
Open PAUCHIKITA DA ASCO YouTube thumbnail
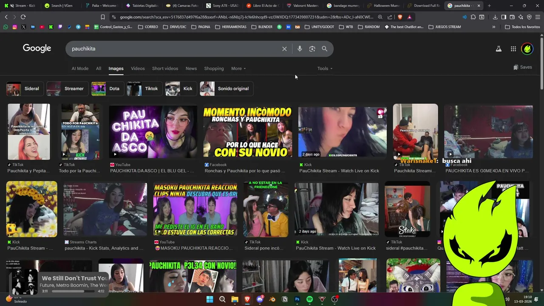click(x=153, y=132)
